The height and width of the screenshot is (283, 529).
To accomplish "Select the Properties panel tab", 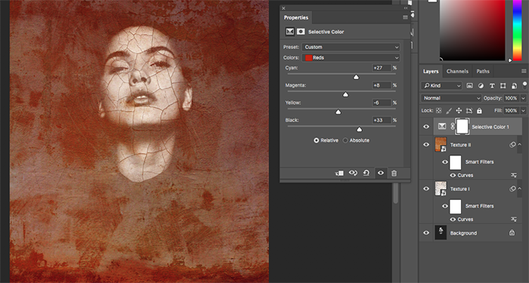I will click(296, 17).
